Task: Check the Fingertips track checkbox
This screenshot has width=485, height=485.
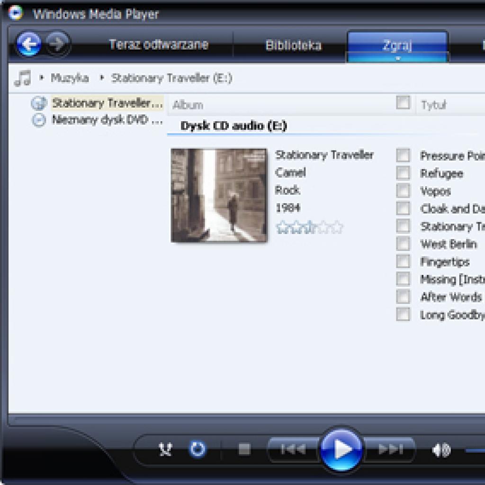Action: click(403, 261)
